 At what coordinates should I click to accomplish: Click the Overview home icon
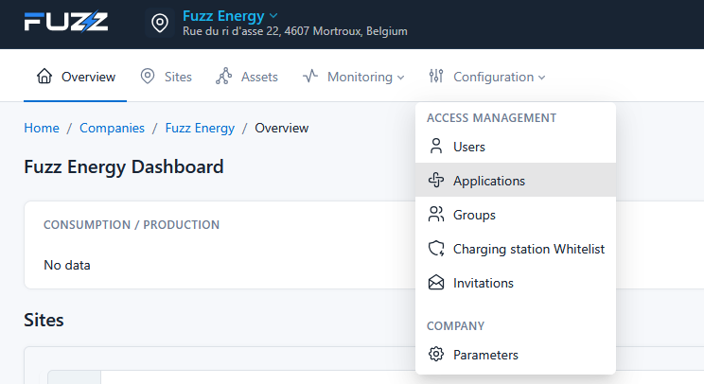[44, 77]
